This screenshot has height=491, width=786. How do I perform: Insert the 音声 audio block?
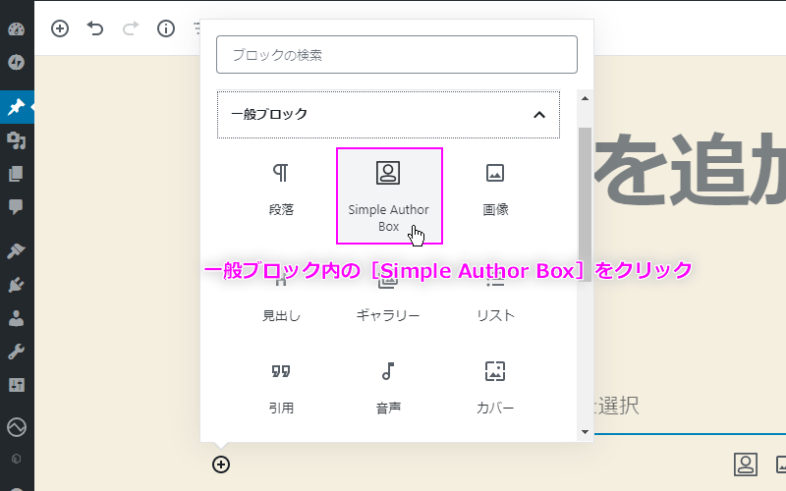tap(388, 389)
